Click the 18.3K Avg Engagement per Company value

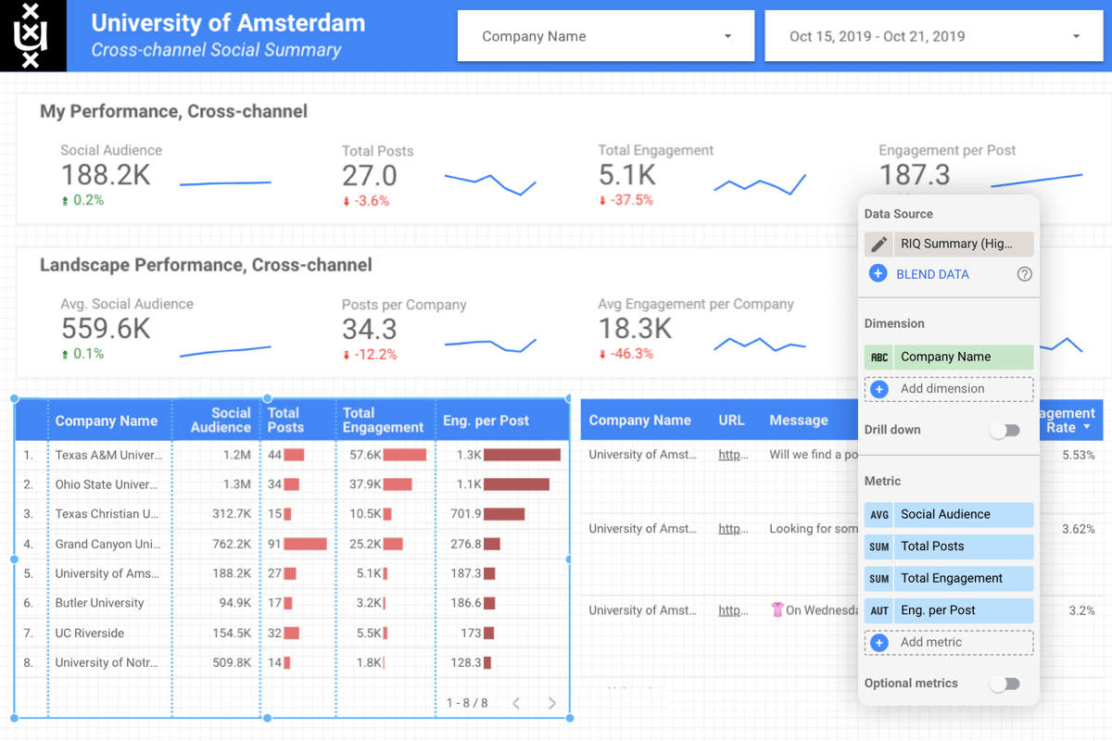pyautogui.click(x=635, y=329)
